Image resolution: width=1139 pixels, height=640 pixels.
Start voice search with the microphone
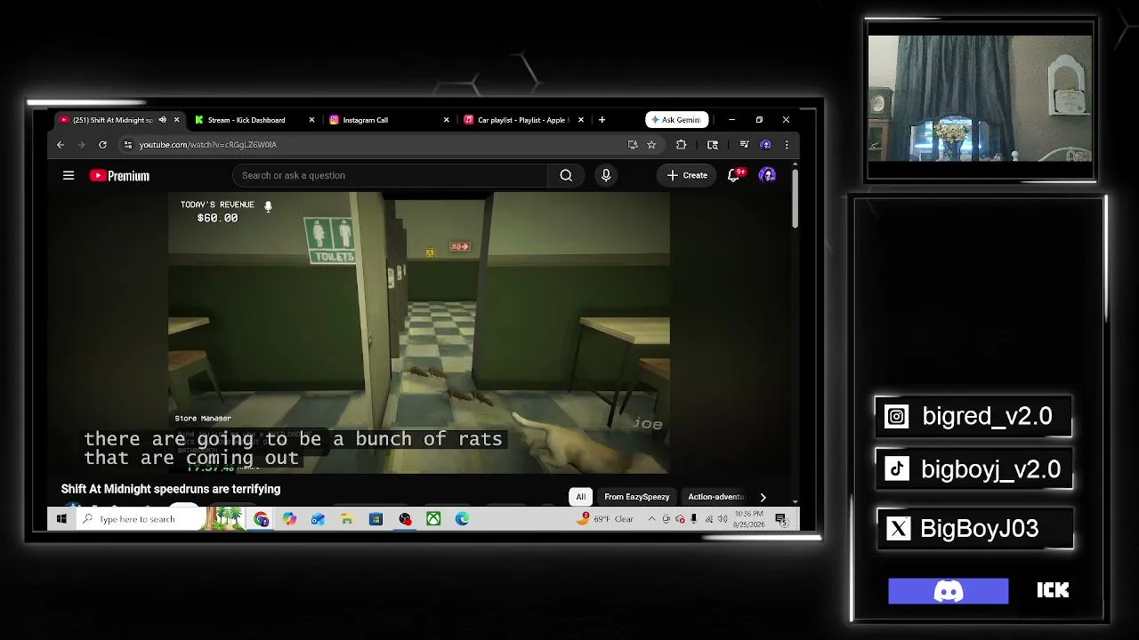606,175
